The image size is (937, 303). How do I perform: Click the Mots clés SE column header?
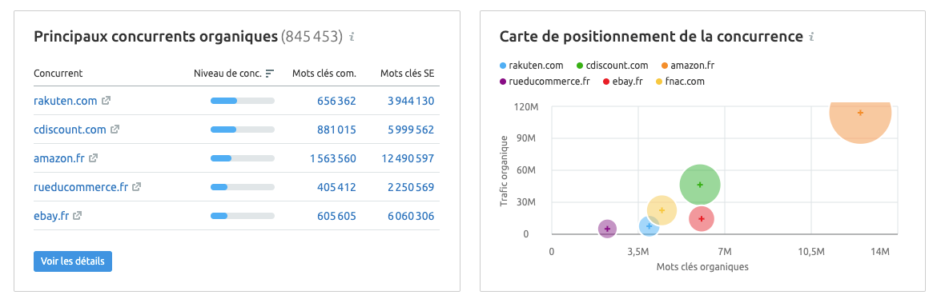coord(407,74)
